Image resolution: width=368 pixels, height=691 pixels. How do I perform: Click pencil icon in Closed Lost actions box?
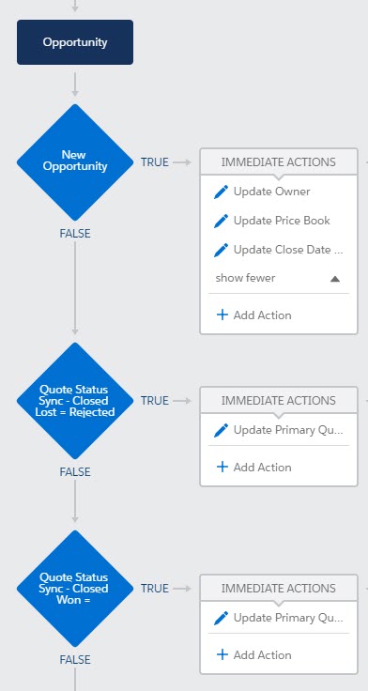222,430
